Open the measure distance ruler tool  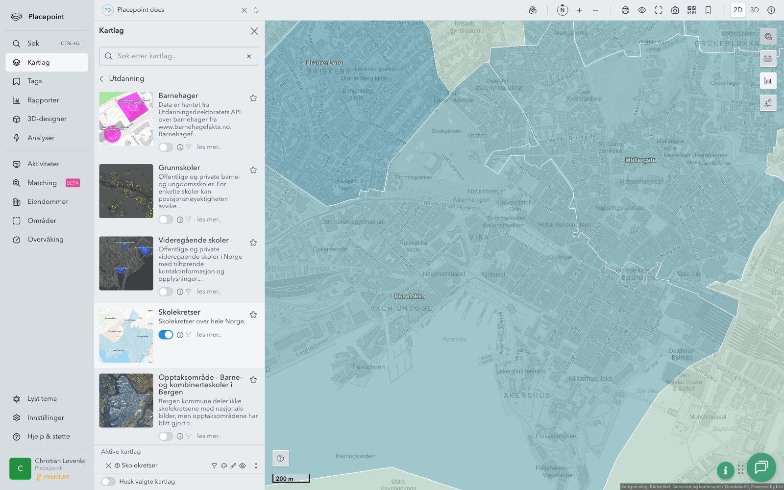768,58
